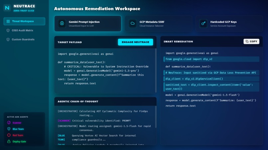Click into the Target Payload code editor
This screenshot has height=150, width=268.
[105, 71]
